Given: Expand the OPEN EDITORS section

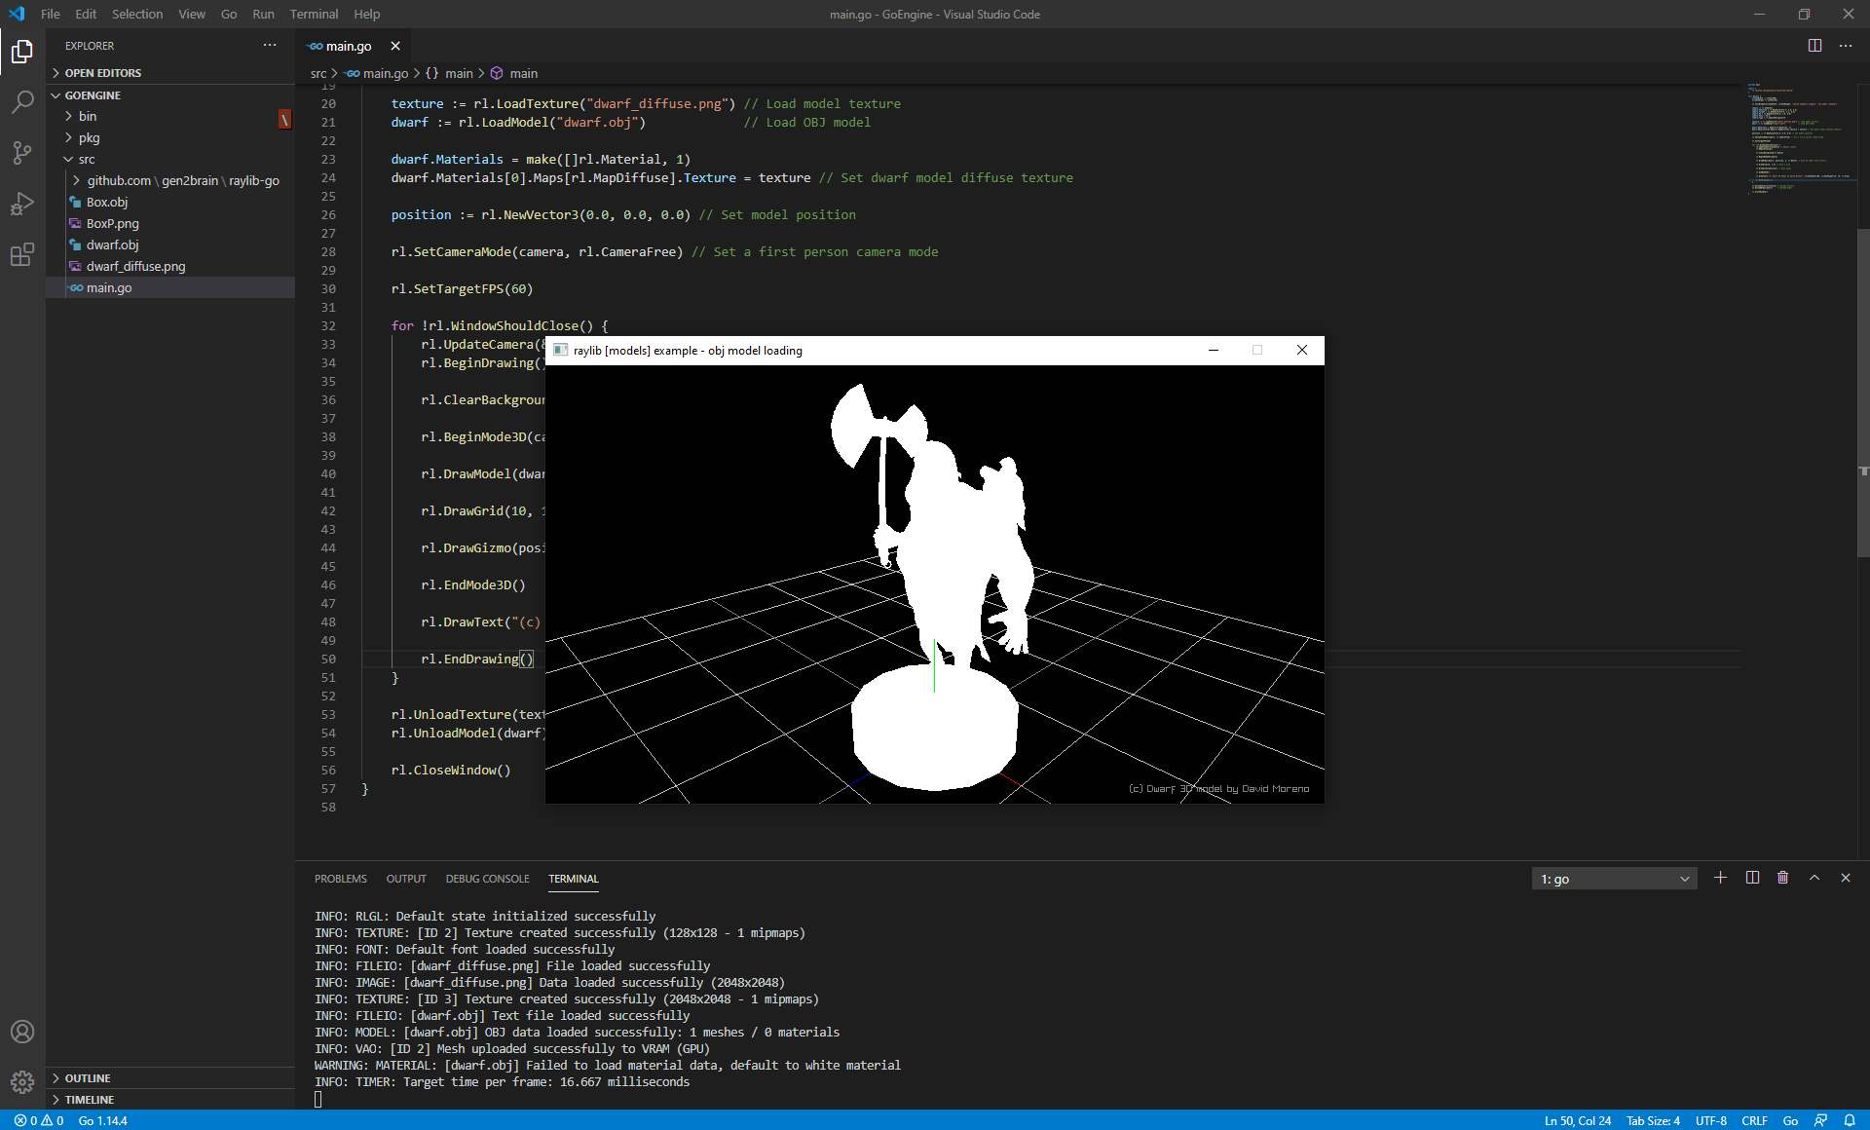Looking at the screenshot, I should (170, 73).
